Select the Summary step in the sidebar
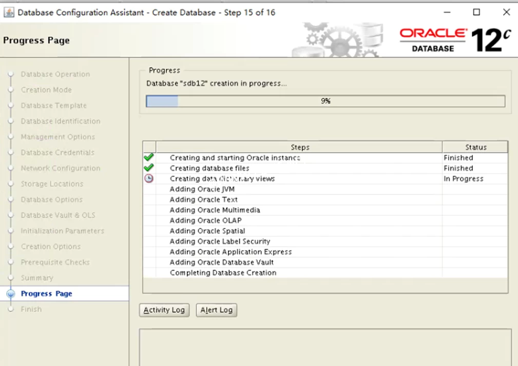This screenshot has height=366, width=518. click(37, 278)
